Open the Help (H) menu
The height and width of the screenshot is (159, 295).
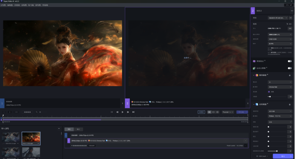coord(45,5)
